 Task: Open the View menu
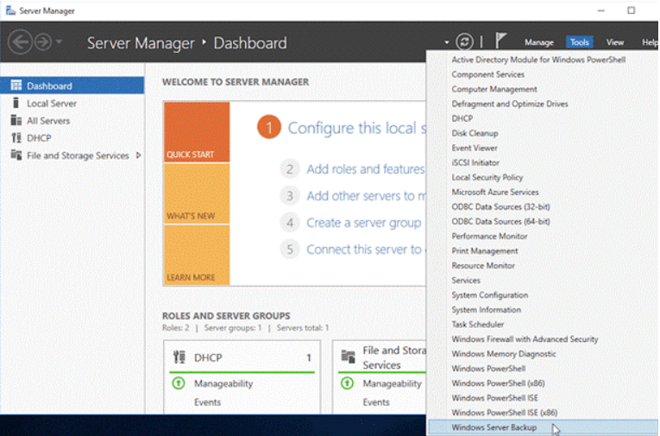pyautogui.click(x=614, y=42)
